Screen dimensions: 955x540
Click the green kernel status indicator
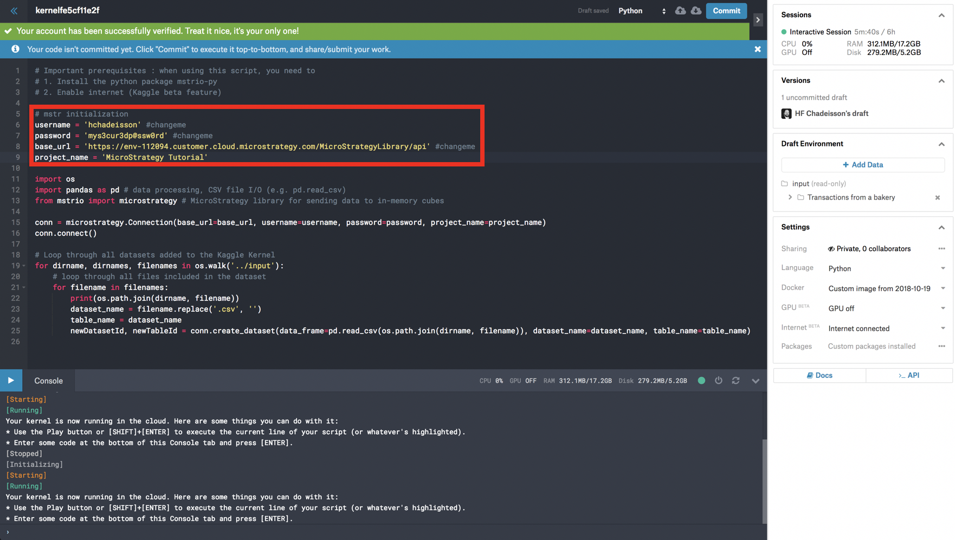(x=701, y=381)
